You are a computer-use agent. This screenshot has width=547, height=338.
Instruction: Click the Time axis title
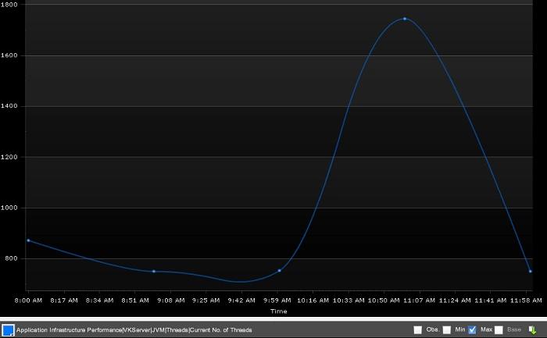pos(279,311)
